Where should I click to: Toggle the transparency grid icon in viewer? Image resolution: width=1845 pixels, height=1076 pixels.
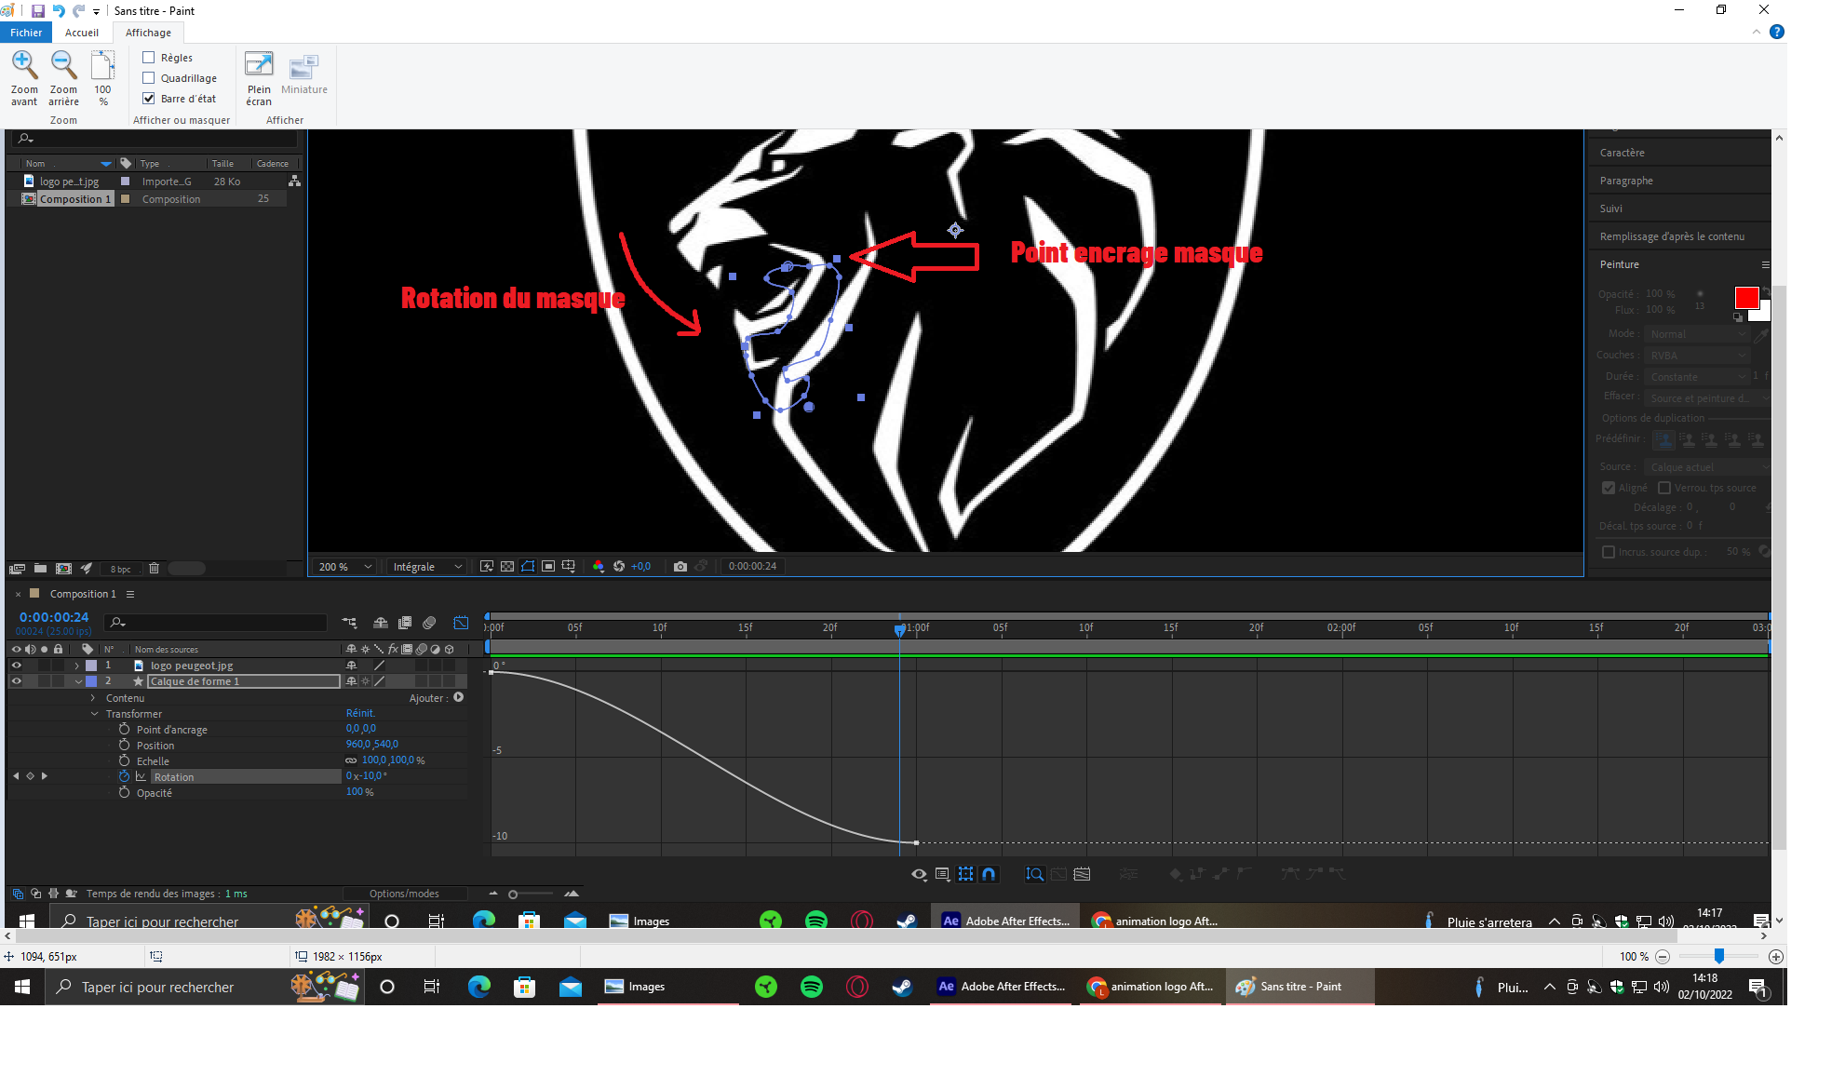(507, 566)
